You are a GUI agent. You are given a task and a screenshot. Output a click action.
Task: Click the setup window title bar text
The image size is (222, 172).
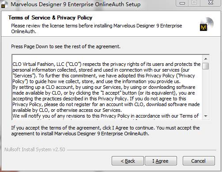75,4
